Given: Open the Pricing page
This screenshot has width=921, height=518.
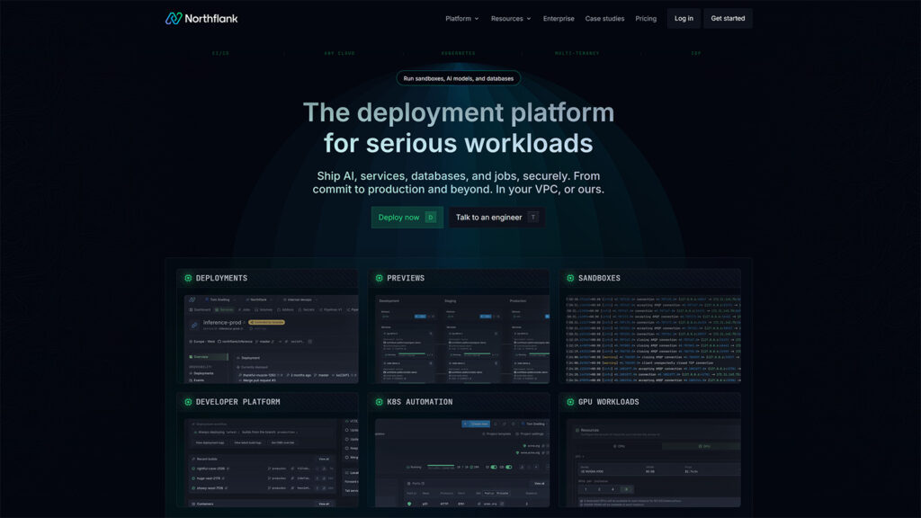Looking at the screenshot, I should point(646,18).
